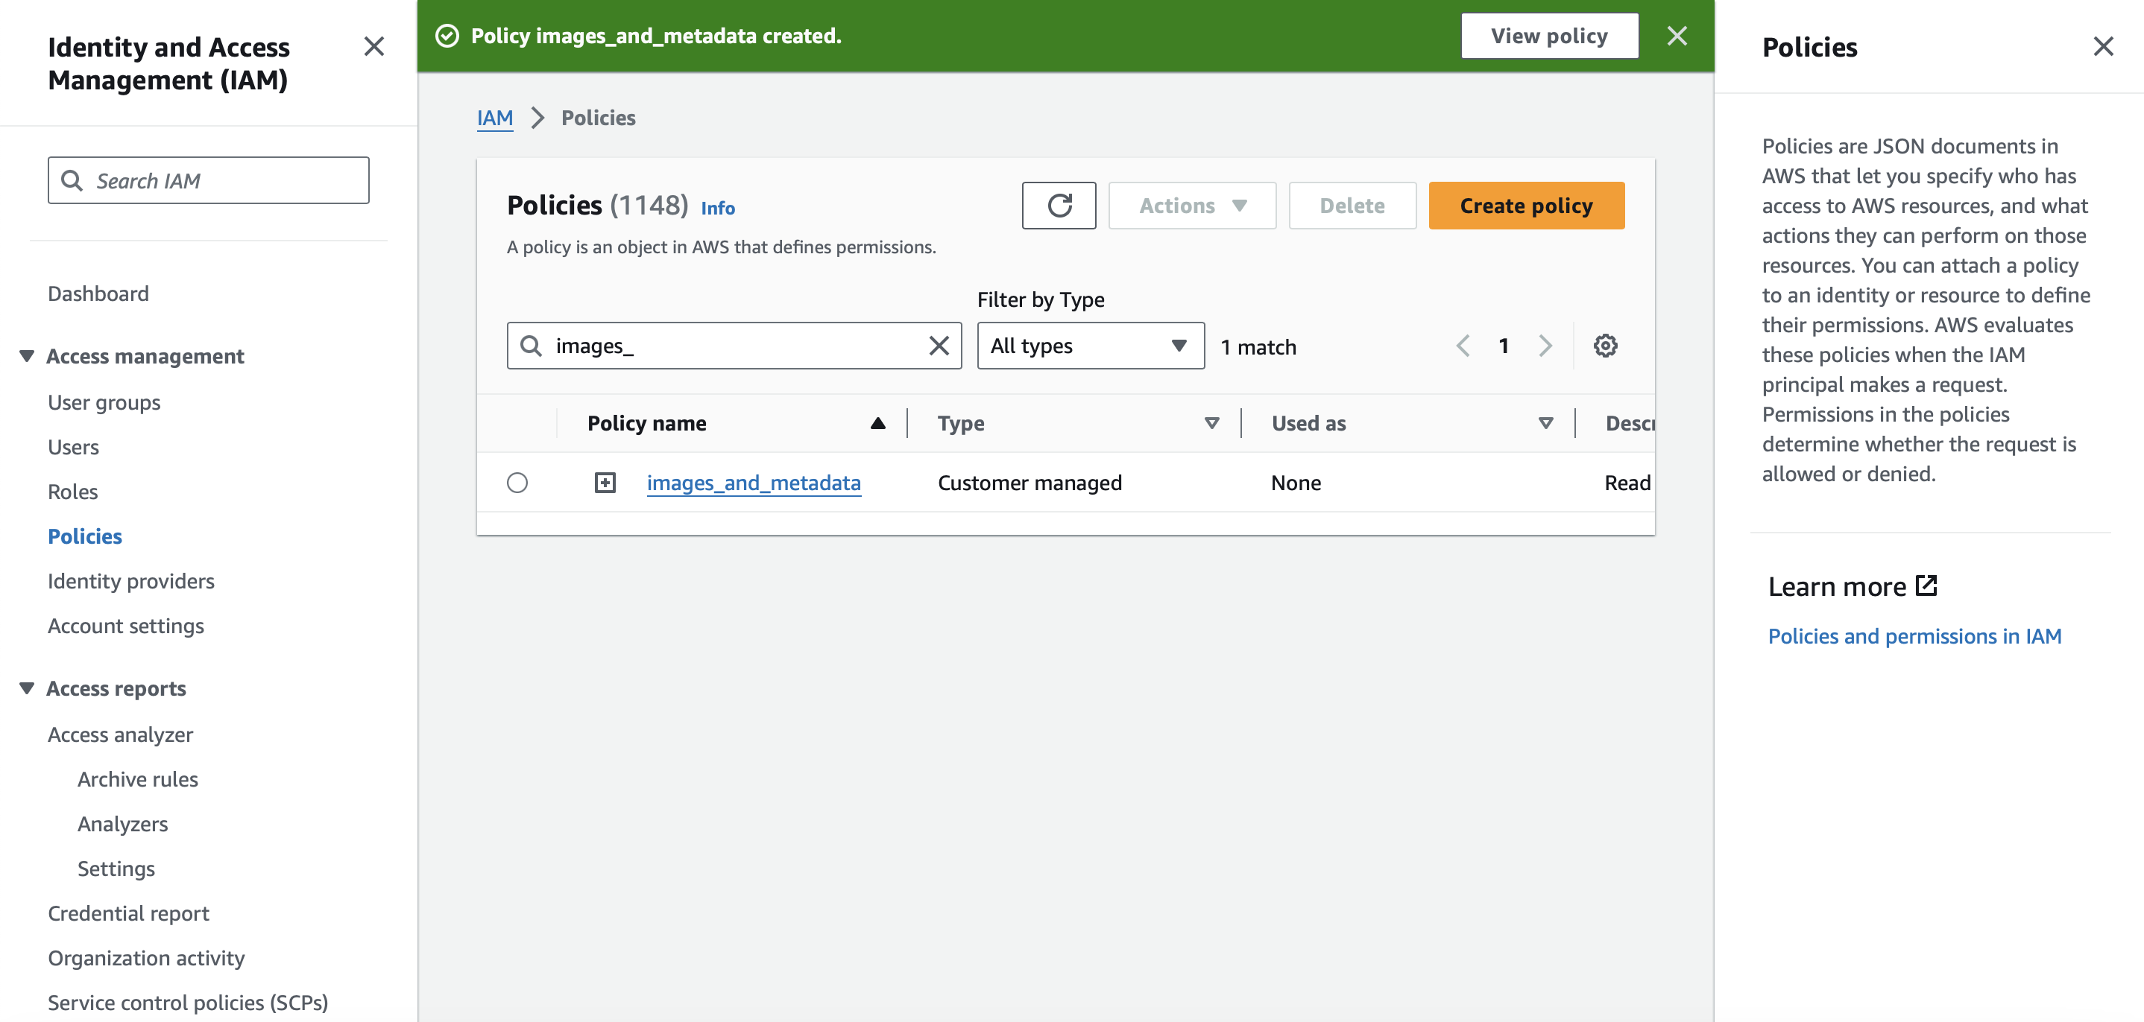This screenshot has width=2144, height=1022.
Task: Click the policy filter search box
Action: coord(734,346)
